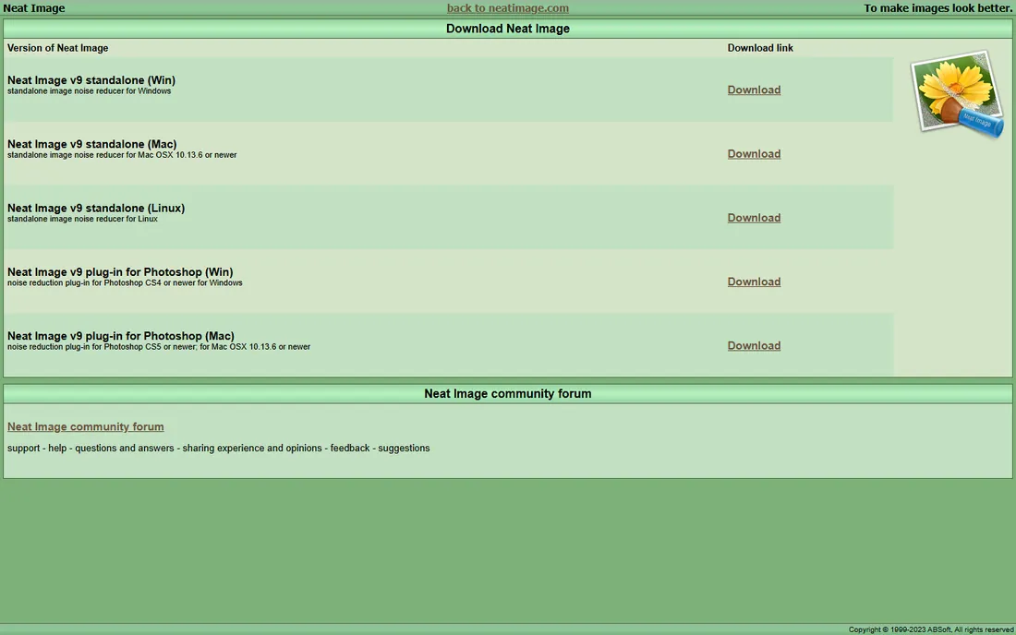Click the 'Photoshop CS5 or newer' description

159,347
